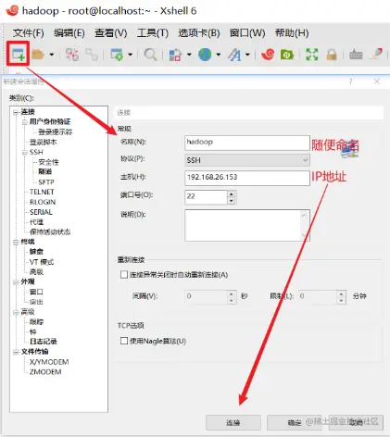Open the 文件(F) menu
Screen dimensions: 390x437
(x=29, y=32)
